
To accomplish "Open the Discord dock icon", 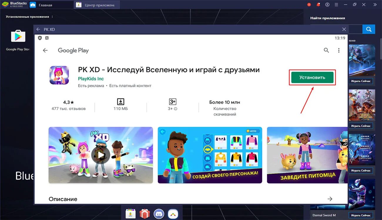I will (x=159, y=214).
